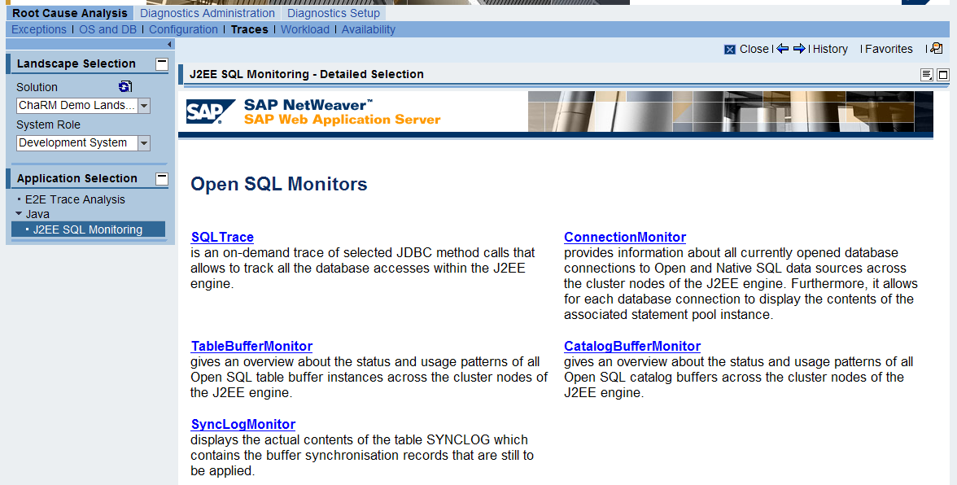Open the SQLTrace link
Image resolution: width=957 pixels, height=485 pixels.
point(222,237)
